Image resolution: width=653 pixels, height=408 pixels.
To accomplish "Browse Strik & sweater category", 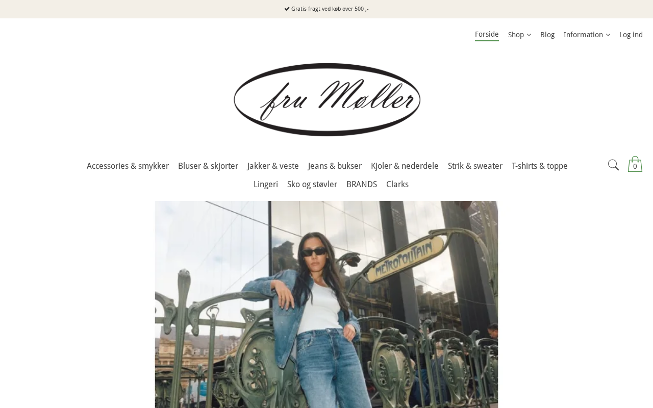I will (x=475, y=166).
